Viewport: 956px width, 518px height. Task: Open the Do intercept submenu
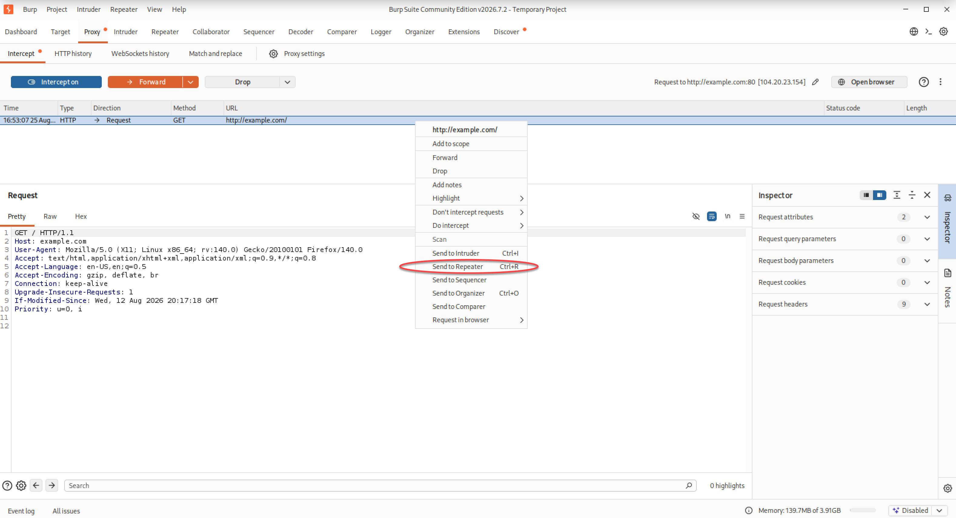[471, 225]
